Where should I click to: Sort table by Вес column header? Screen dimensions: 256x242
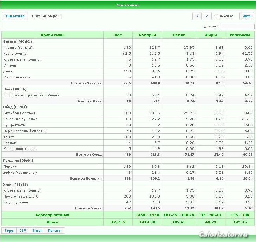pyautogui.click(x=118, y=35)
